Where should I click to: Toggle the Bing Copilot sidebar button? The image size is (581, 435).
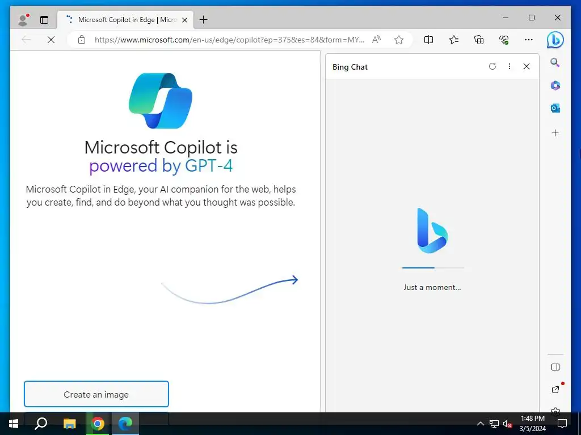555,40
